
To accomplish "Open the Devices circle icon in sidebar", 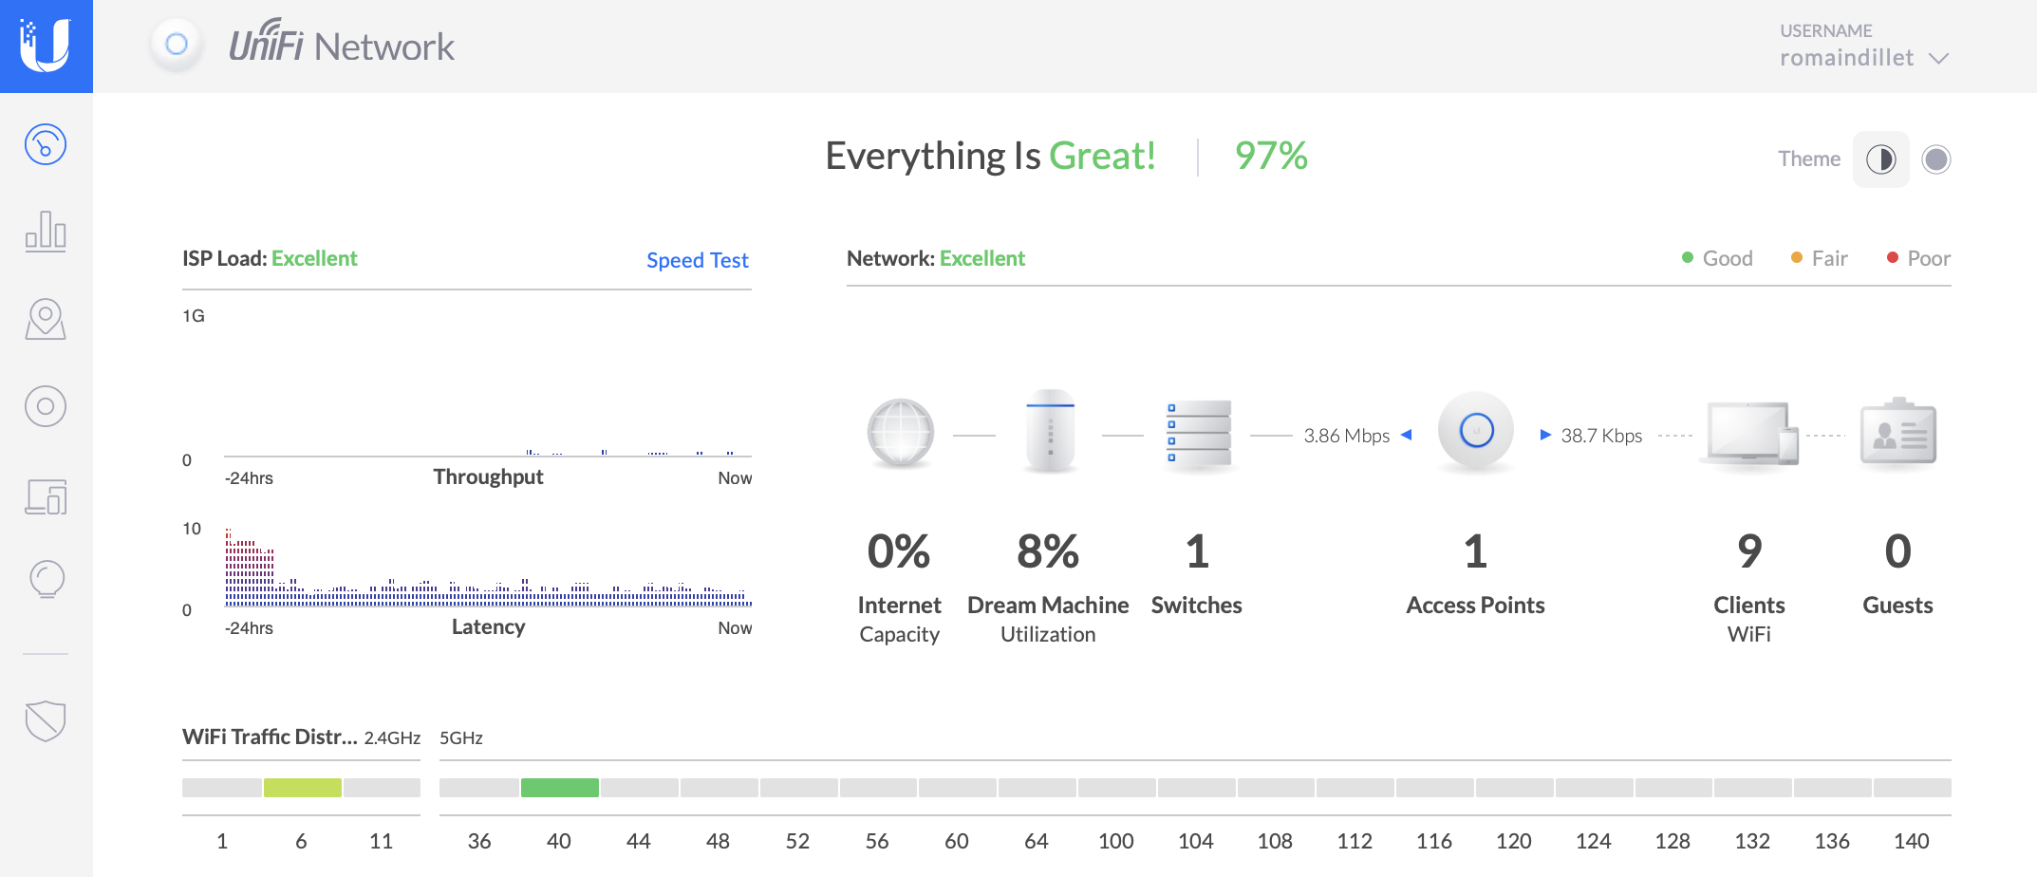I will coord(46,406).
